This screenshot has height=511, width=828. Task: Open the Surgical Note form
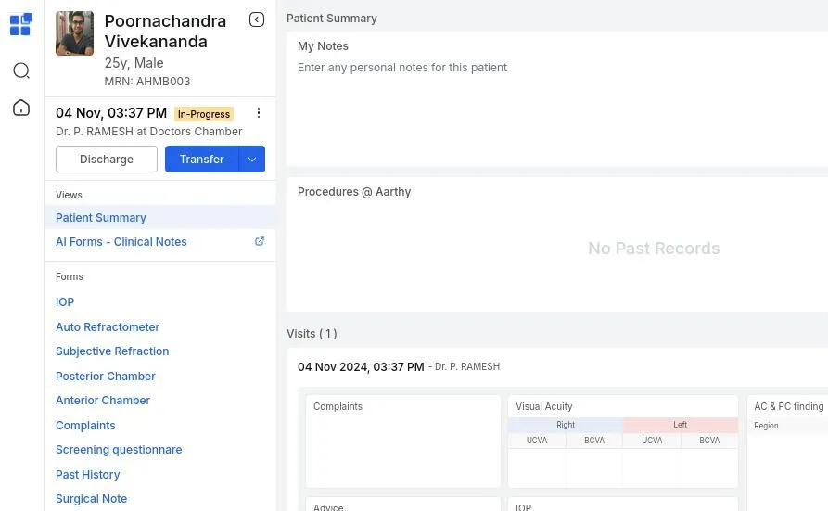tap(91, 499)
